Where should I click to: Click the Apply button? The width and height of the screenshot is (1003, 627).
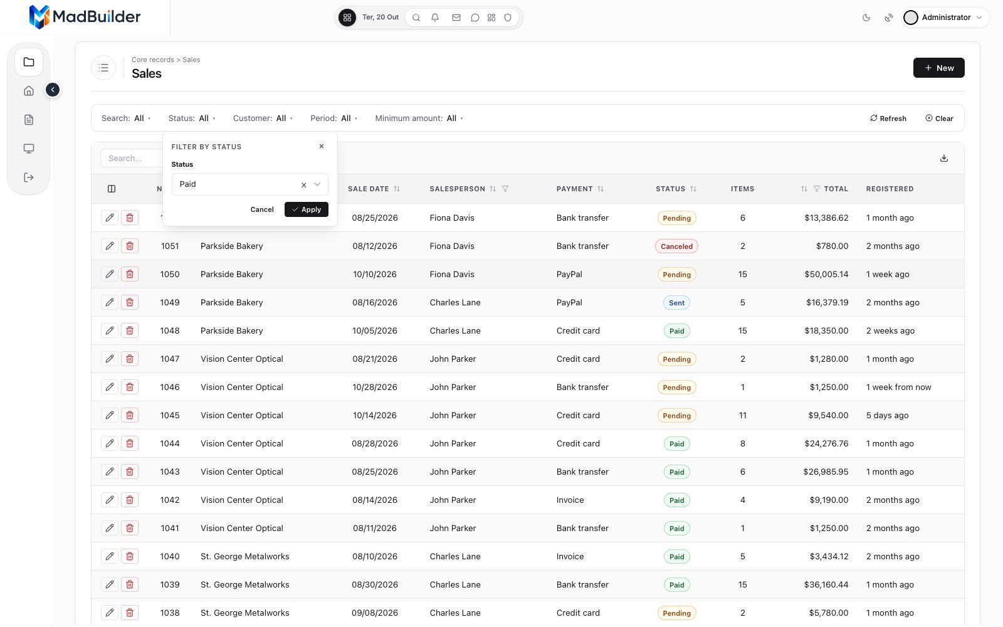pos(307,209)
